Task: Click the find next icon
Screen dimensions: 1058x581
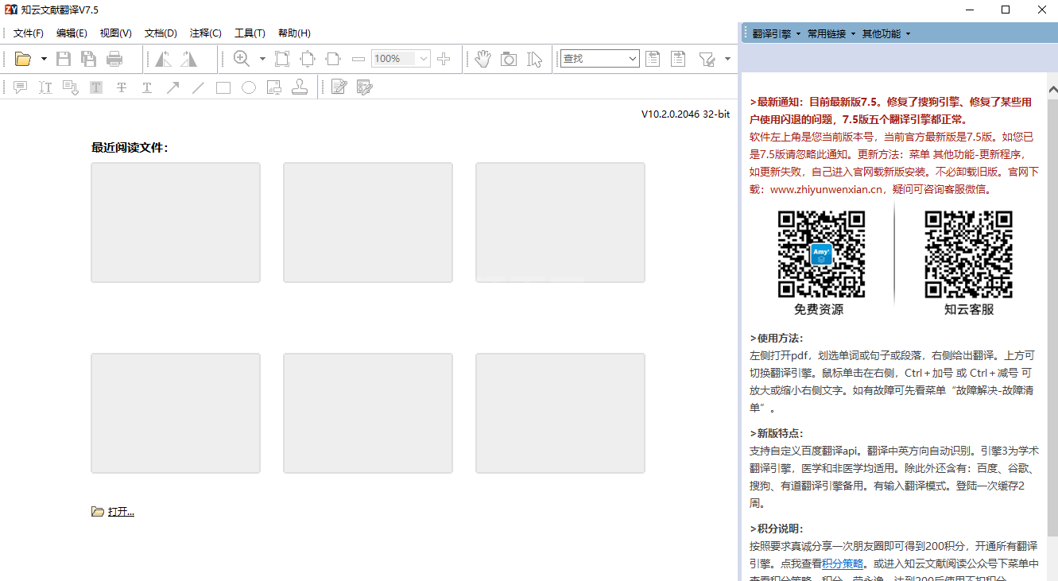Action: click(x=678, y=59)
